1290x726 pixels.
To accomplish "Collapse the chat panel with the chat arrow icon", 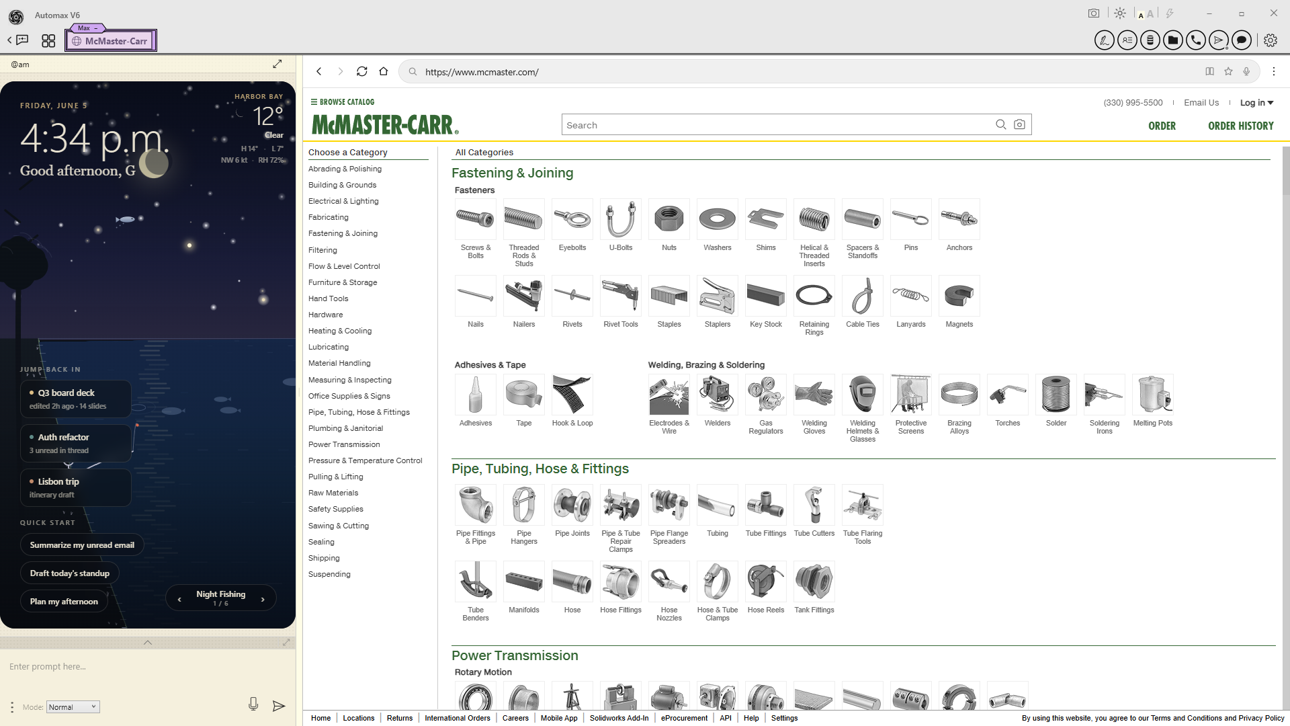I will click(18, 40).
